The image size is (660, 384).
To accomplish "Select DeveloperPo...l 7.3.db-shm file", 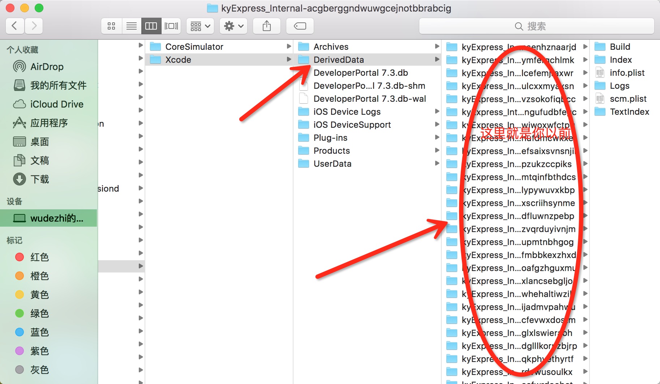I will [367, 86].
